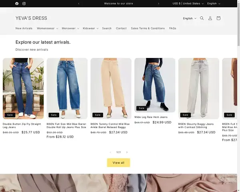Open the New Arrivals menu item

pyautogui.click(x=24, y=28)
